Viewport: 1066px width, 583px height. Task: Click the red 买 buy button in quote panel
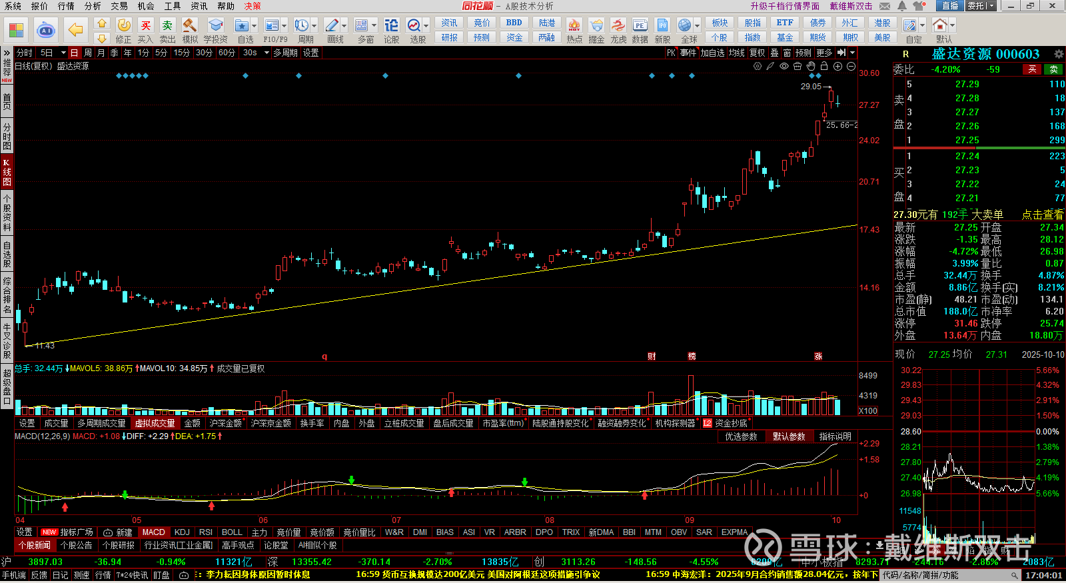click(x=1032, y=69)
